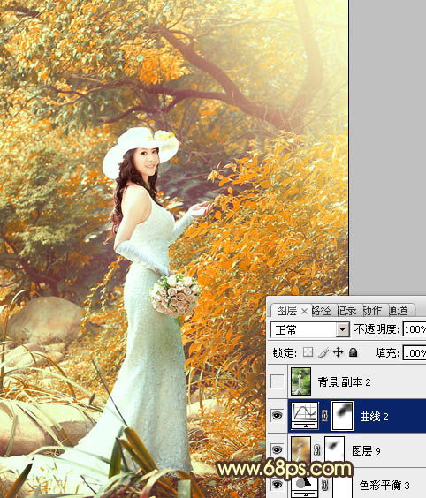Click the mask link icon on 曲线 2

point(324,416)
